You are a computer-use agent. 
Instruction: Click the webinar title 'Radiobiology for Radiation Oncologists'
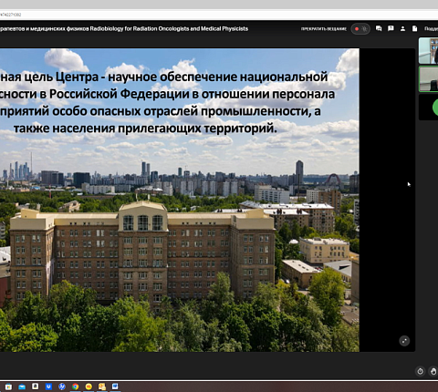point(140,29)
